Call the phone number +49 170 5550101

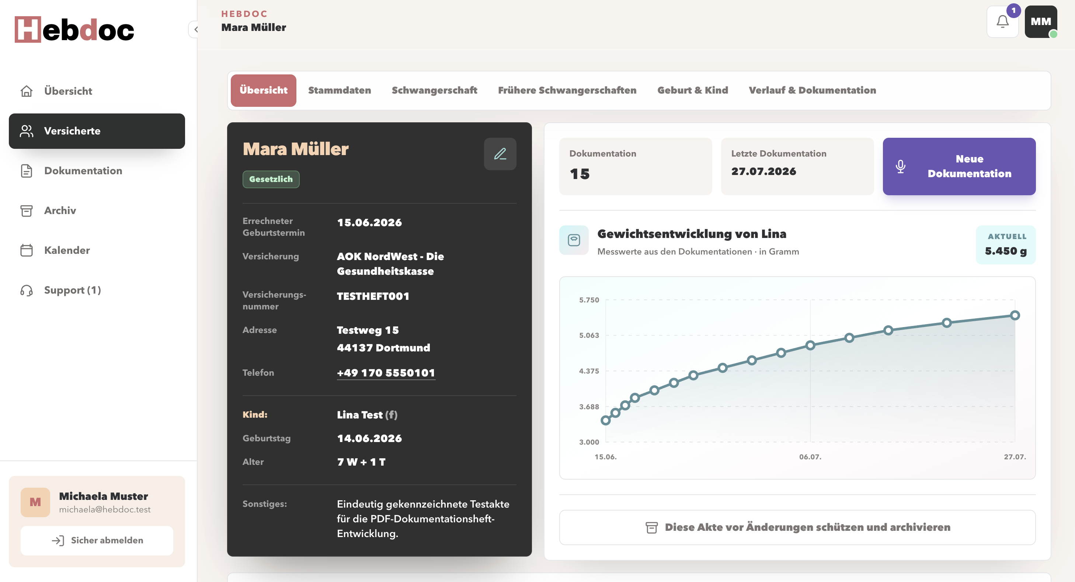[386, 373]
